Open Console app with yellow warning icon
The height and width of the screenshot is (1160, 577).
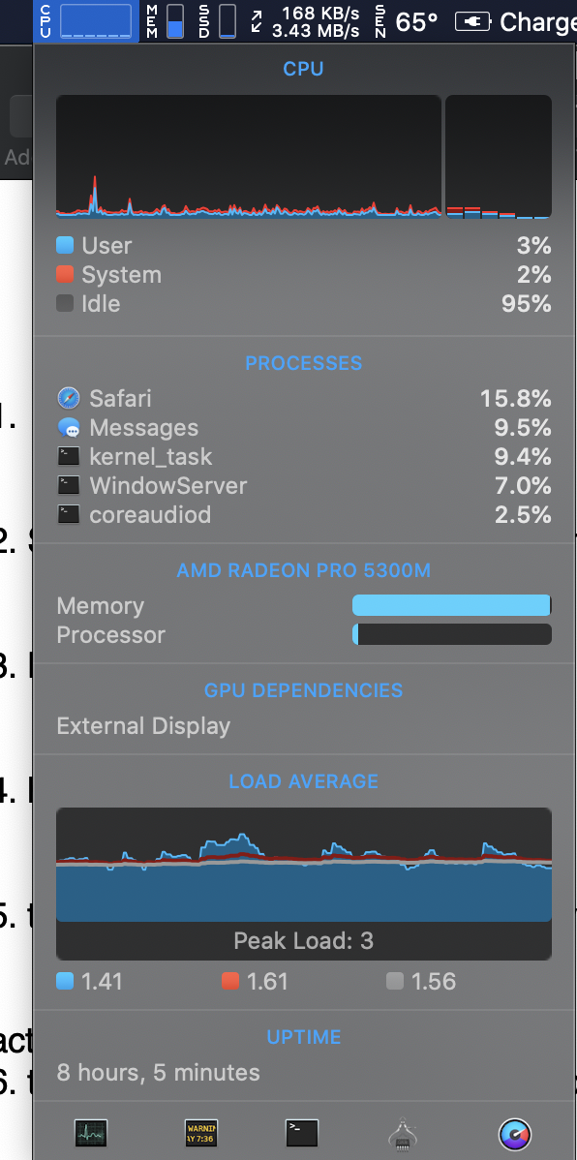click(x=200, y=1133)
